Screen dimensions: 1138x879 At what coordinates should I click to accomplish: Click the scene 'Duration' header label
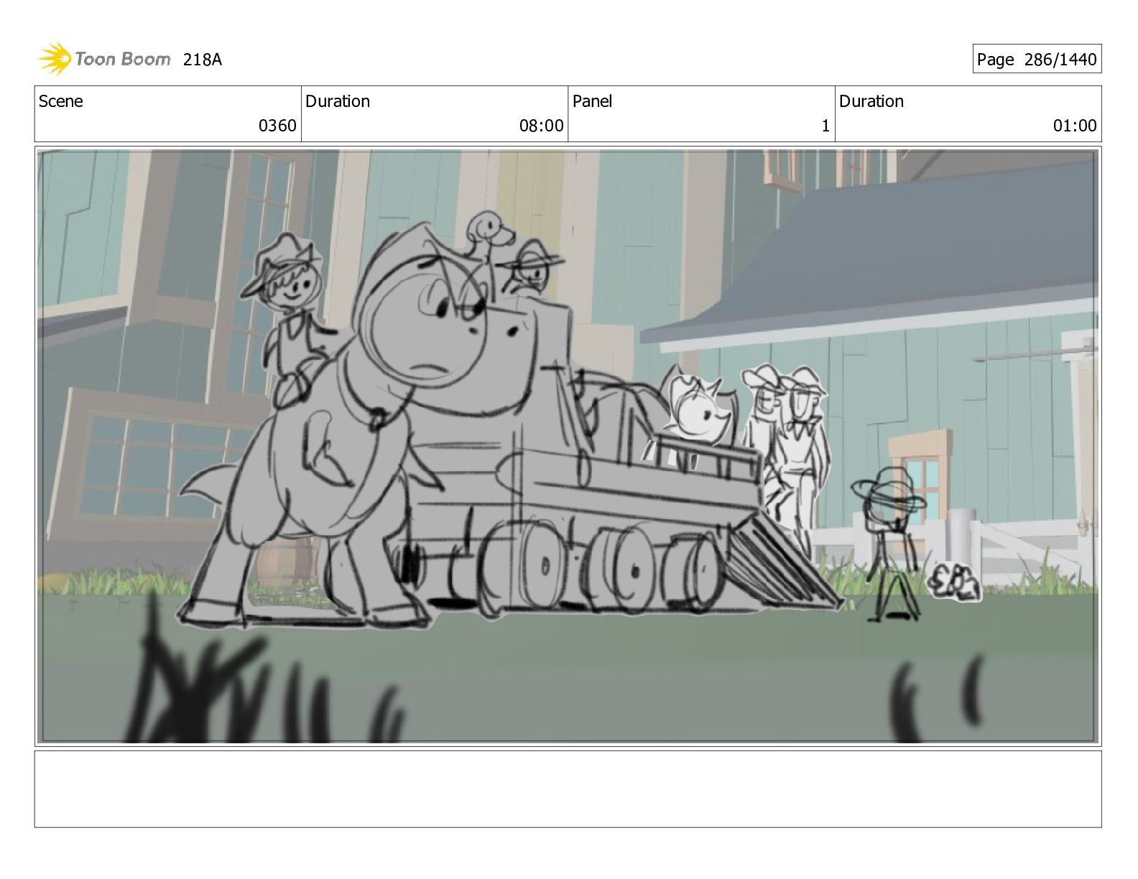(338, 101)
